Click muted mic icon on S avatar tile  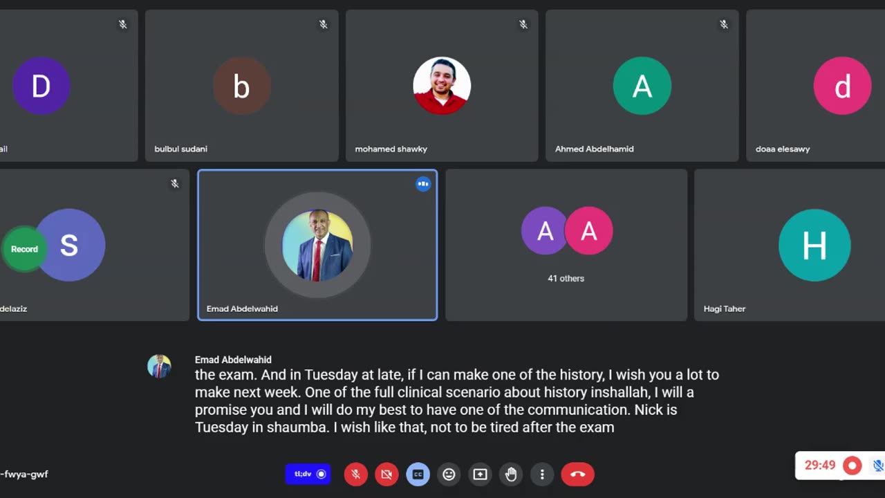tap(175, 183)
